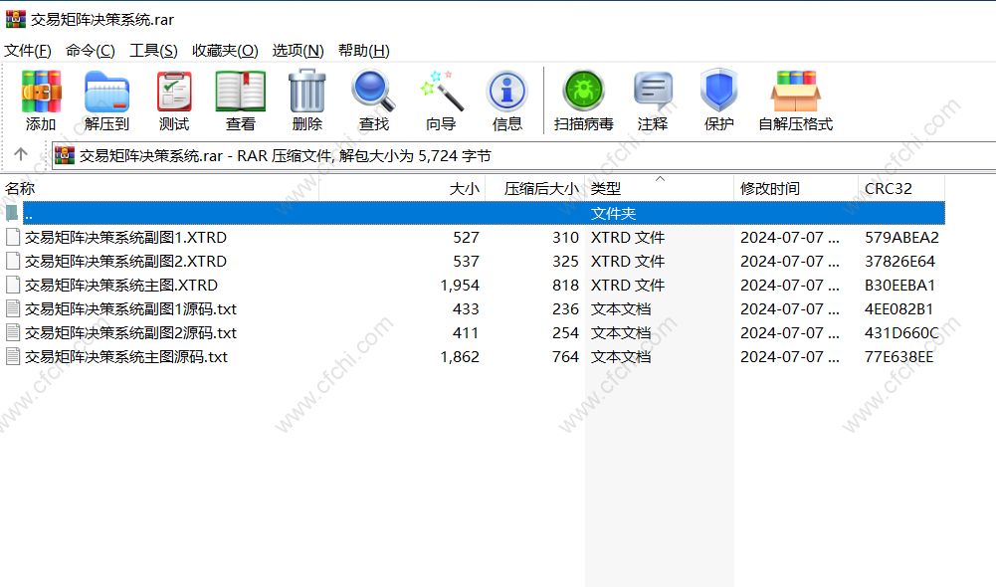The width and height of the screenshot is (996, 587).
Task: Click the WinRAR icon in the title bar
Action: (x=16, y=19)
